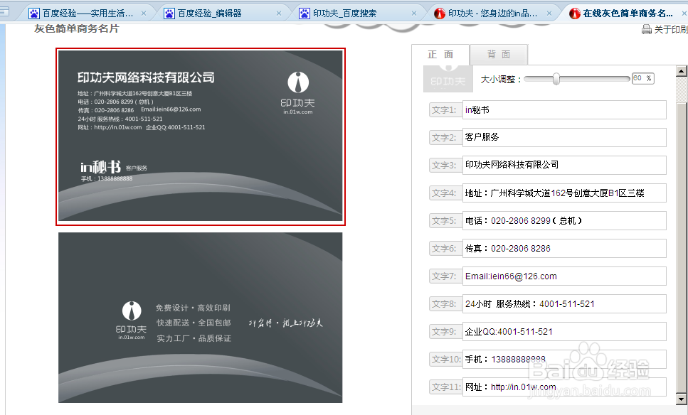The height and width of the screenshot is (415, 688).
Task: Click 免费设计·高效印刷 text on back card
Action: point(193,308)
